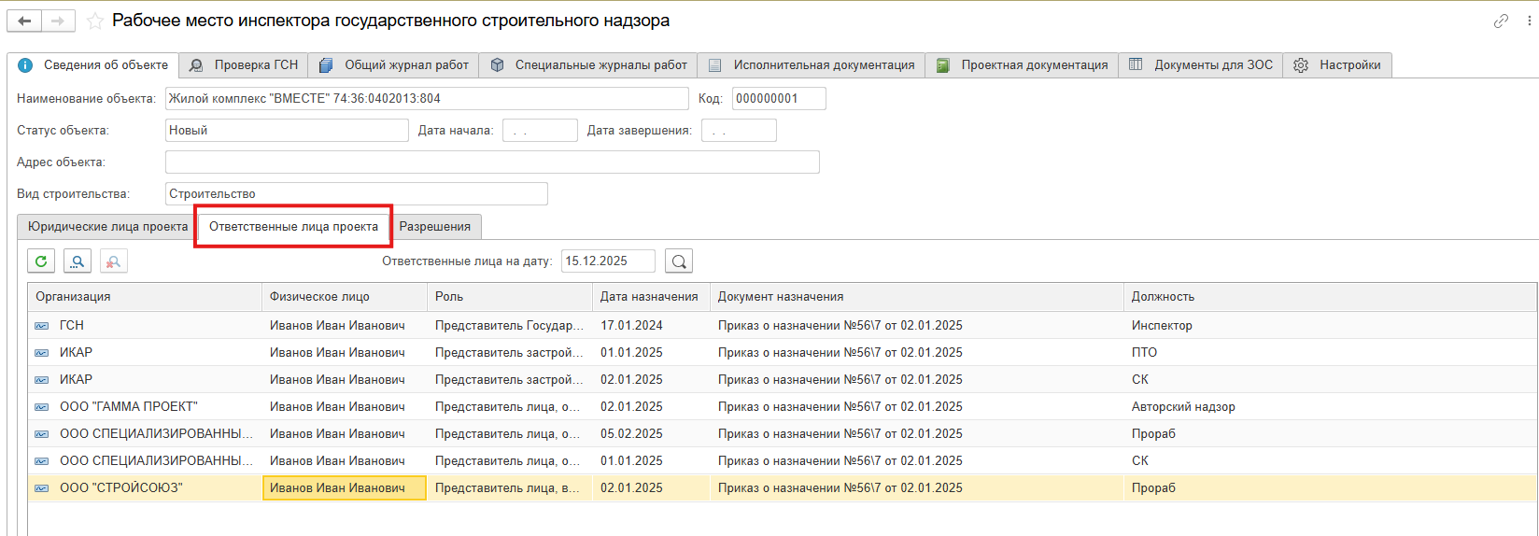
Task: Select the Юридические лица проекта subtab
Action: click(x=107, y=227)
